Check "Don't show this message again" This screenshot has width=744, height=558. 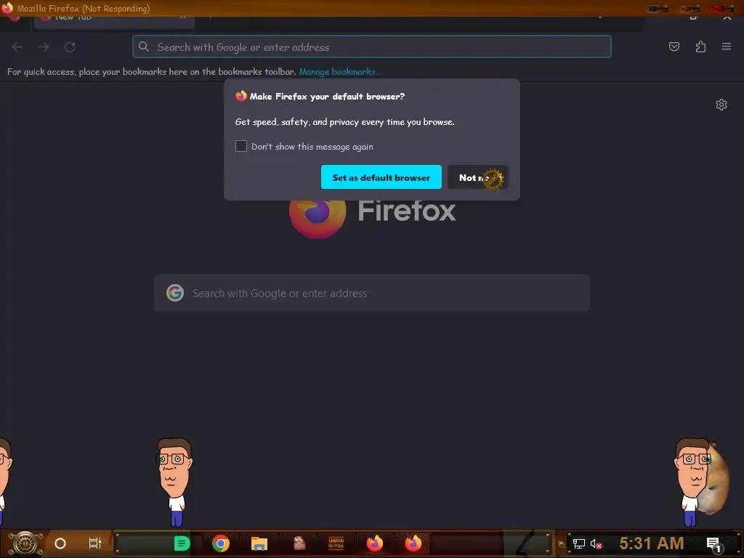coord(241,146)
